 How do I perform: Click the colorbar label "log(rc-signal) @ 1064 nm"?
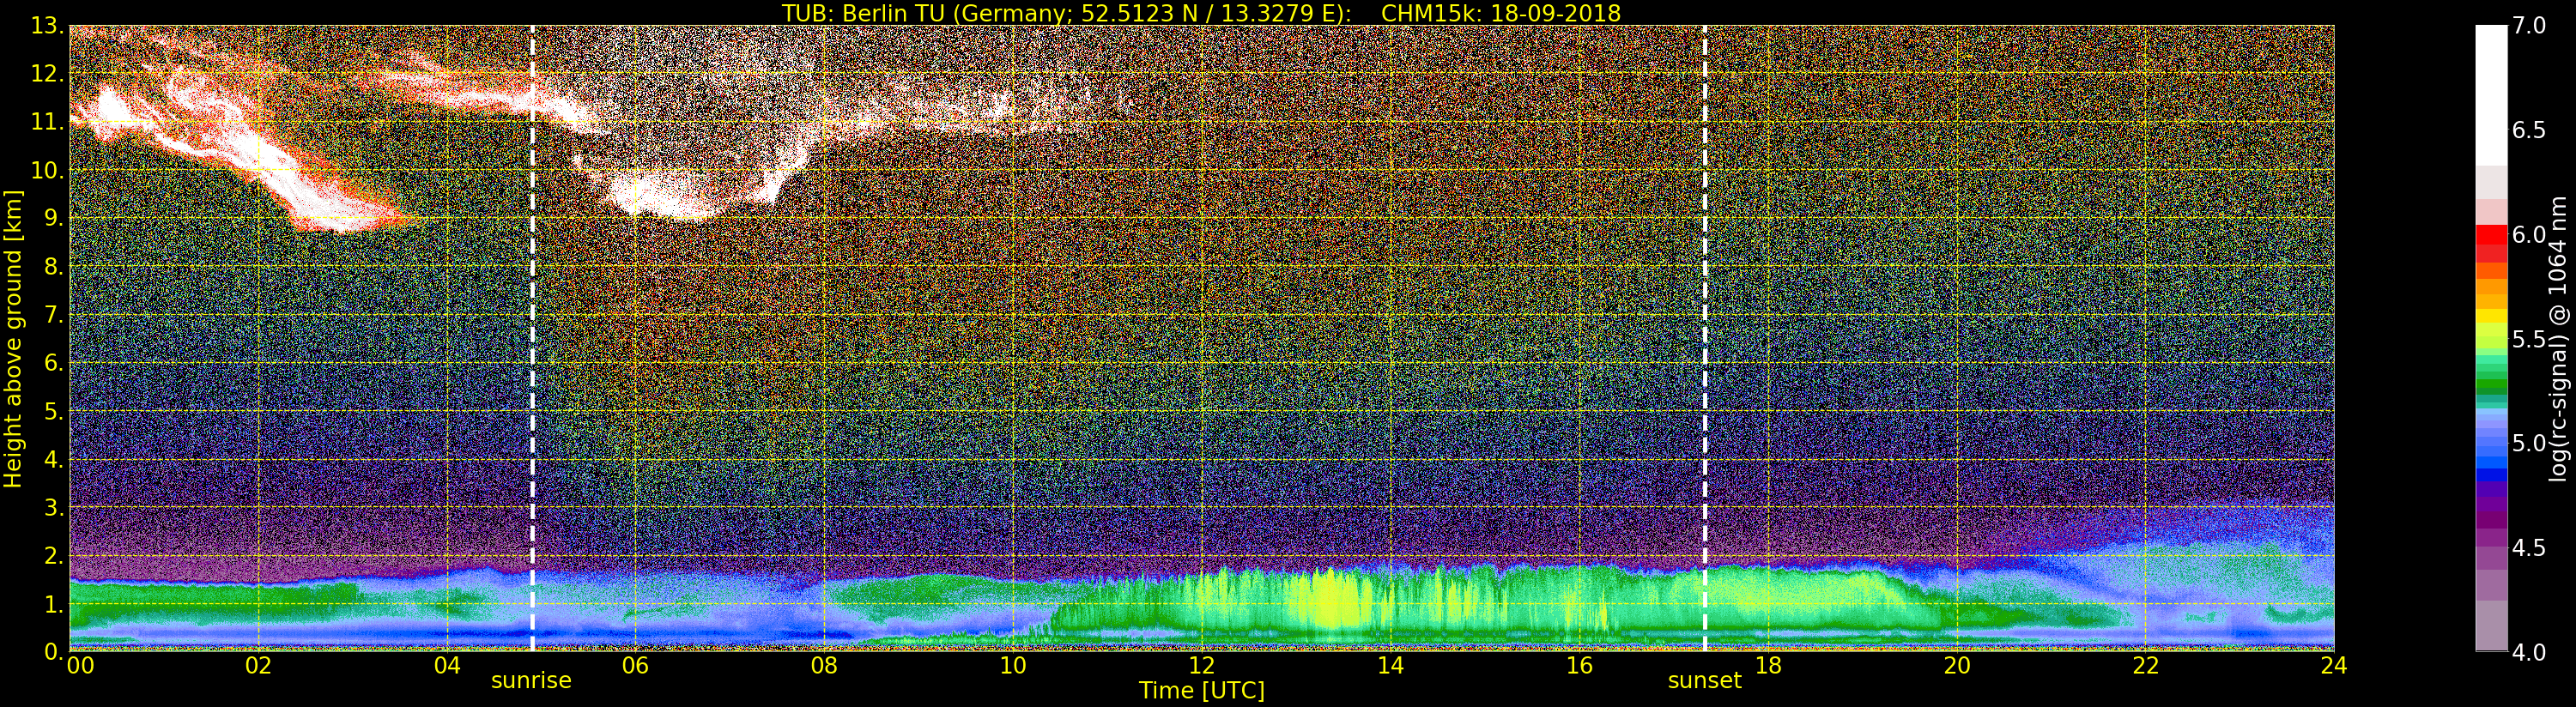click(2558, 338)
